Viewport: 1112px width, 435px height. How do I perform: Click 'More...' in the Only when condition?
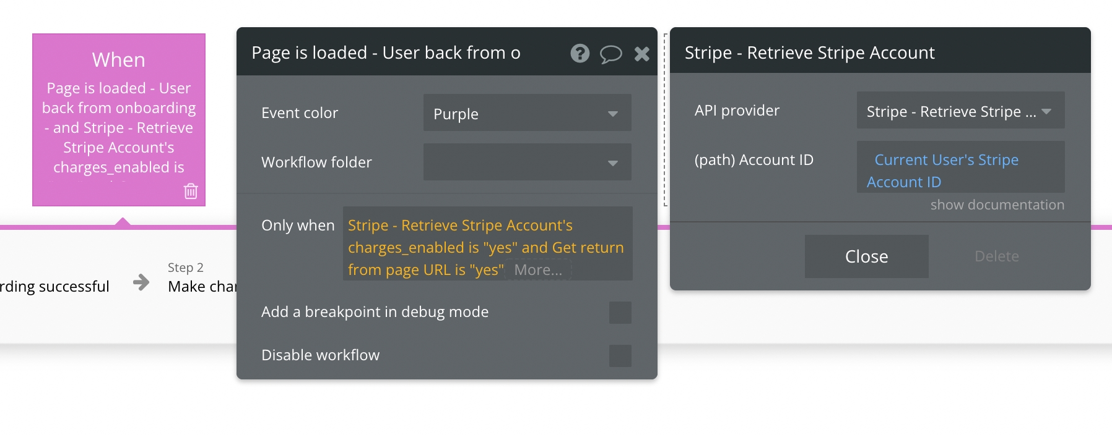(538, 269)
